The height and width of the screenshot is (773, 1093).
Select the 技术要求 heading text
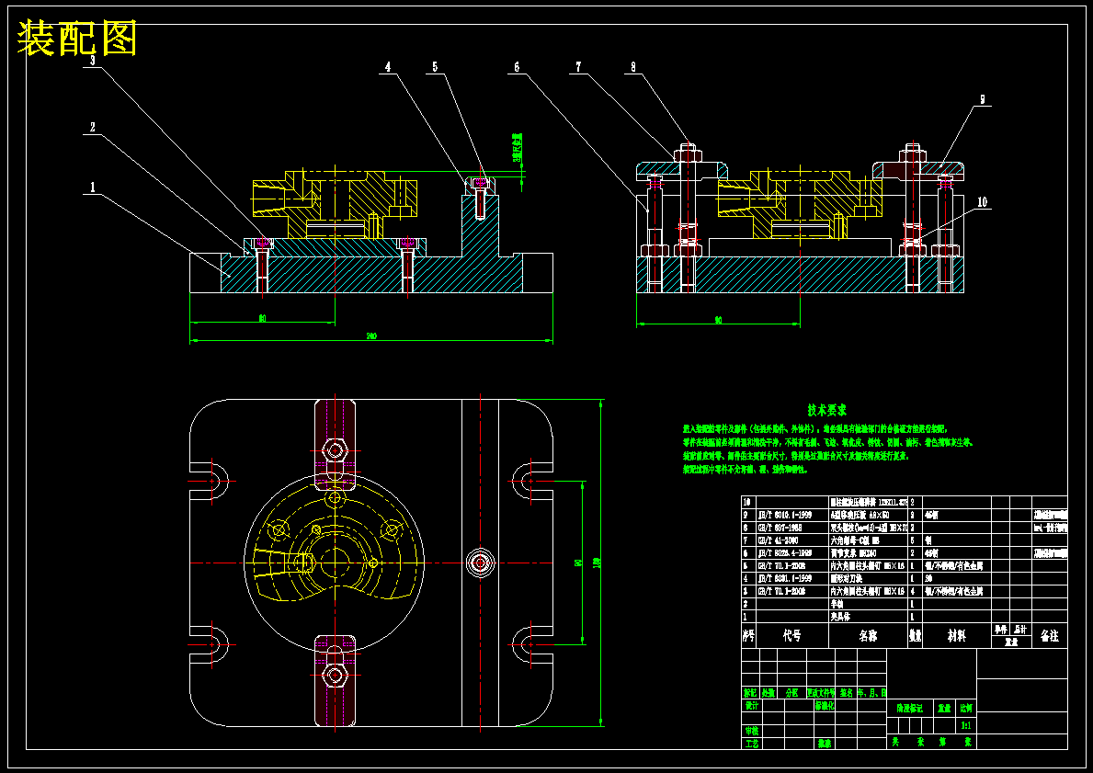coord(827,410)
